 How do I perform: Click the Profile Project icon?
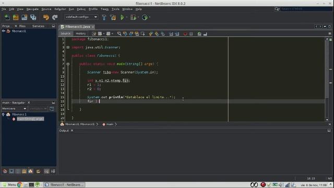145,17
